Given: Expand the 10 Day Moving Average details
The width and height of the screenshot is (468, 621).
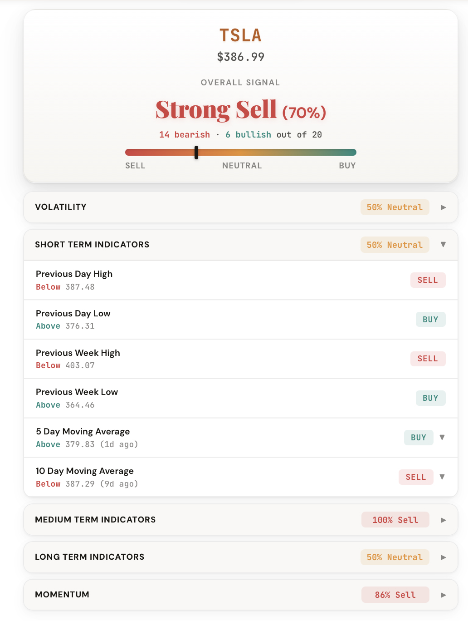Looking at the screenshot, I should [x=442, y=477].
